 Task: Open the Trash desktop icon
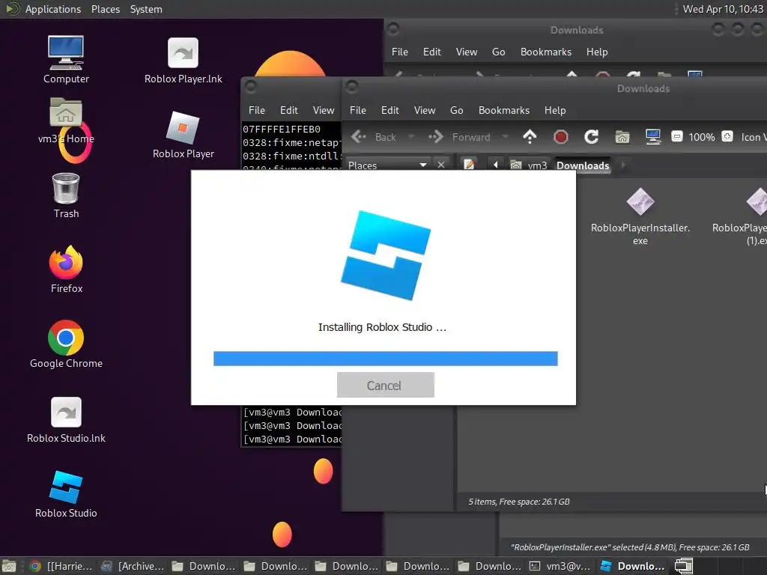pos(66,195)
